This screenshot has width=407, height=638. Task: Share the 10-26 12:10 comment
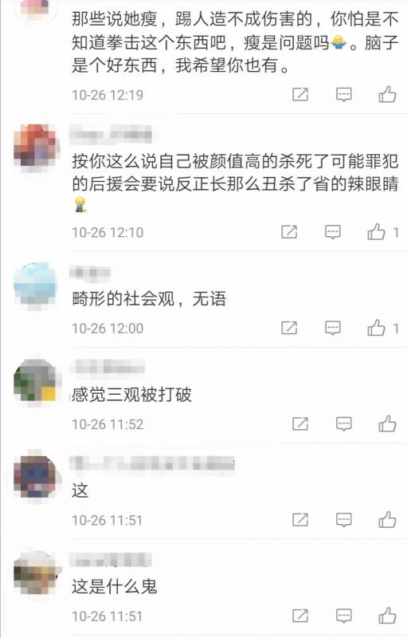289,232
